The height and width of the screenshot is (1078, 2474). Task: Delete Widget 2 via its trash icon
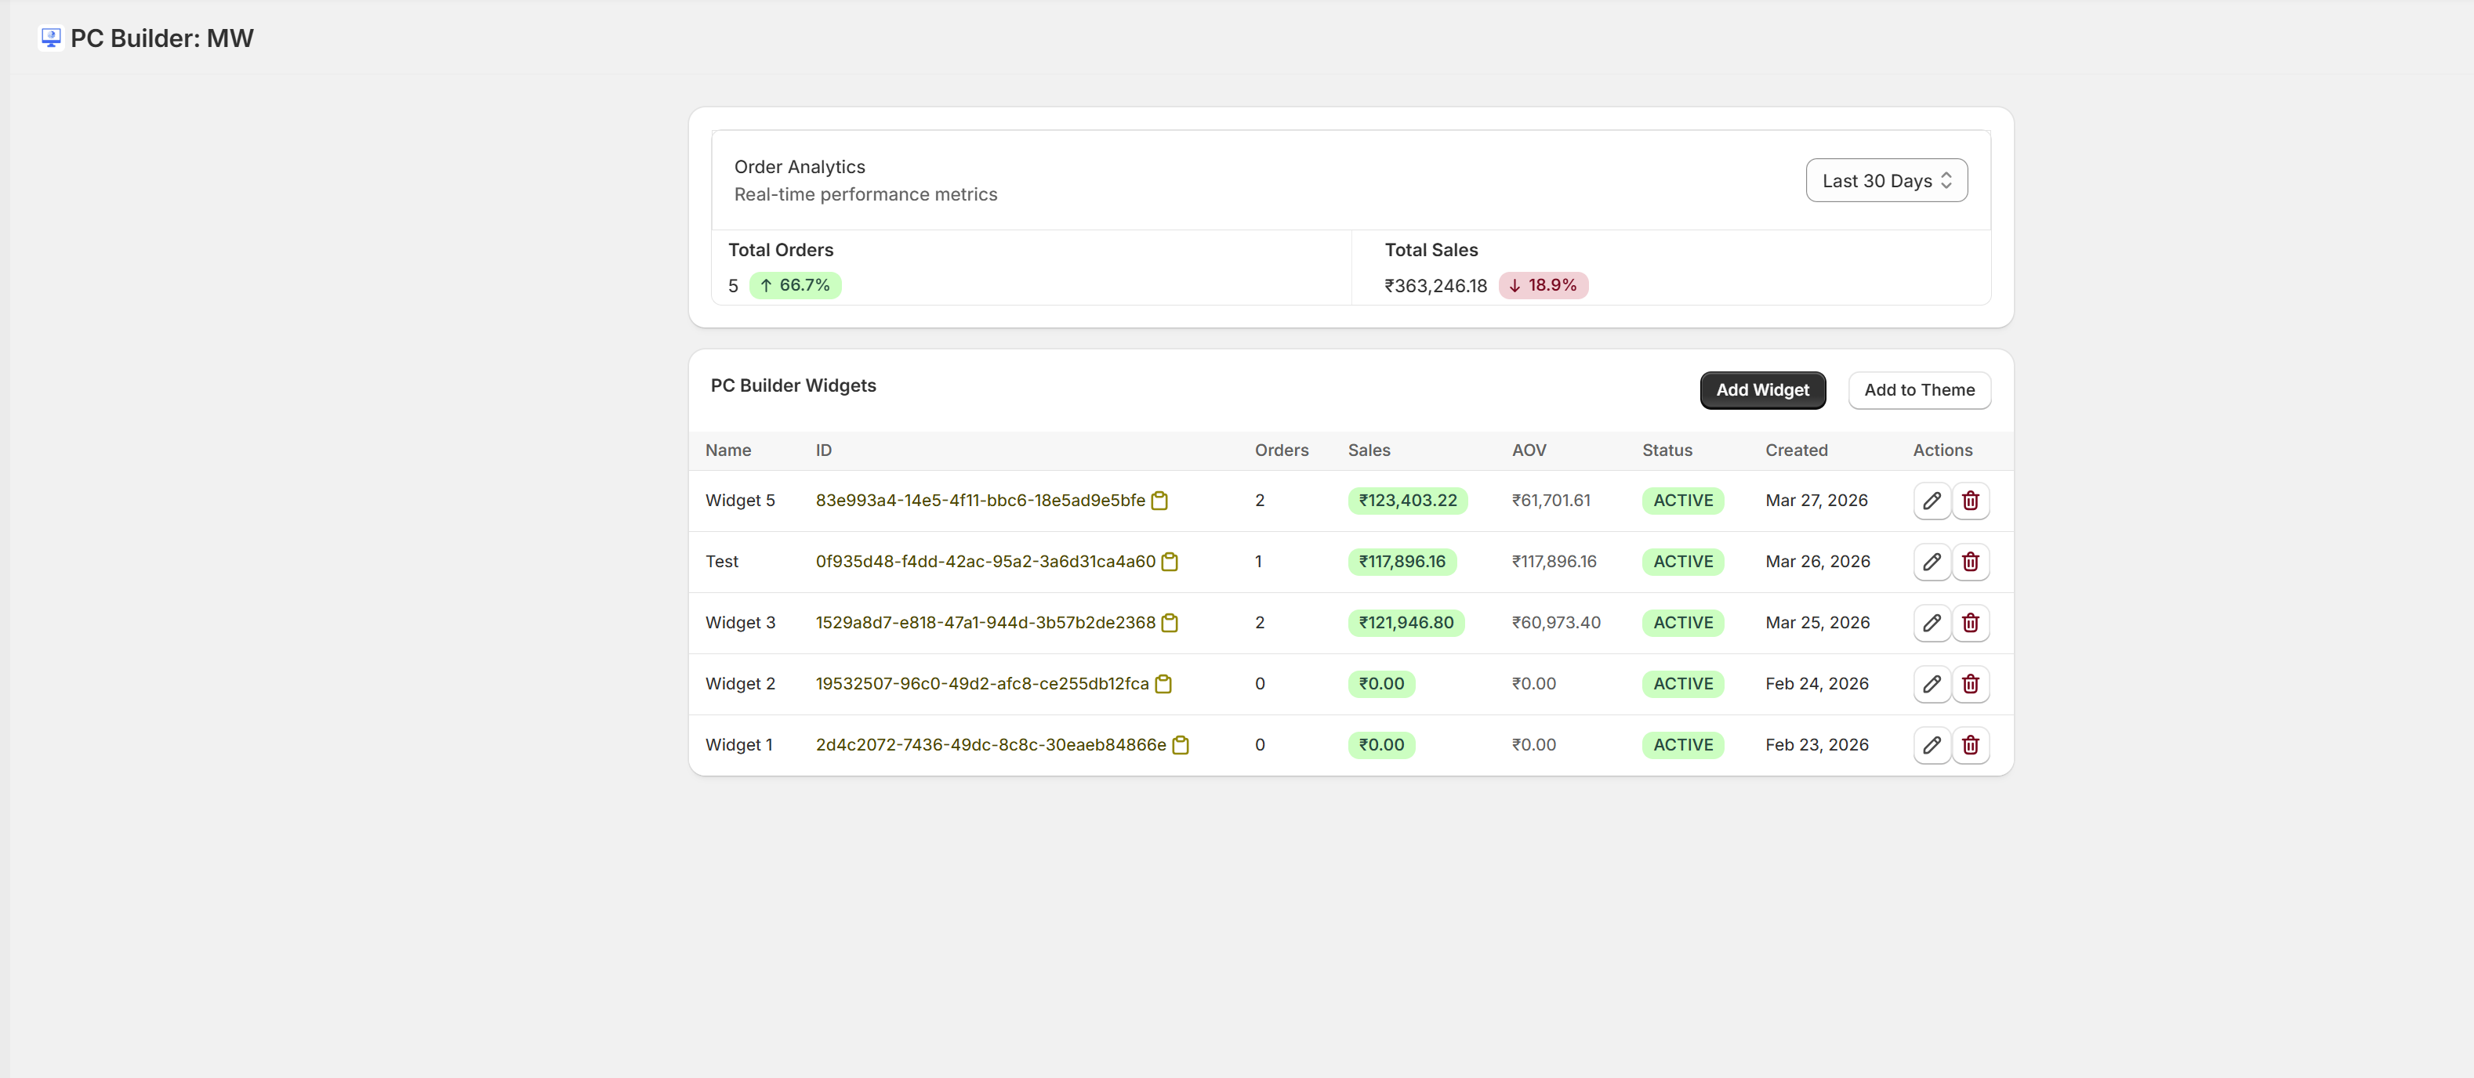pyautogui.click(x=1971, y=683)
